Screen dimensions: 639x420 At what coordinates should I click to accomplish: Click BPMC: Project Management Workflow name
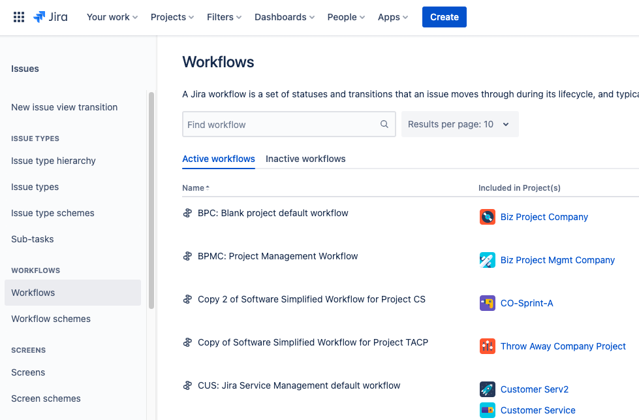coord(277,257)
